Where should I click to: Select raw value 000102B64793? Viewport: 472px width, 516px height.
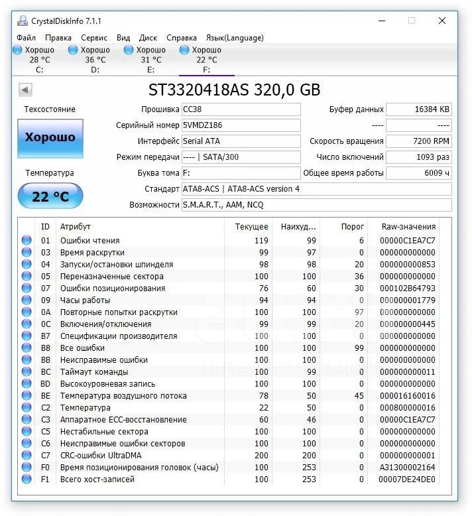coord(408,289)
